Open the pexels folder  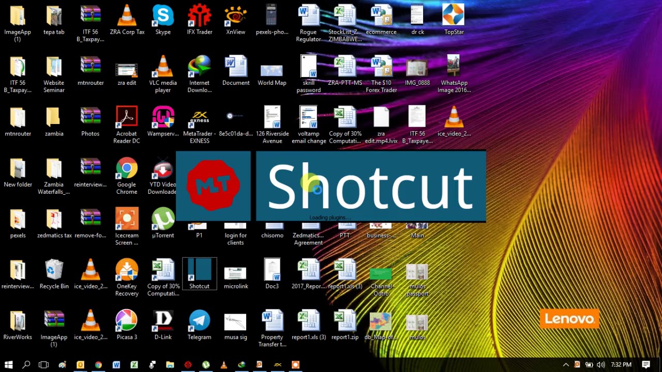point(18,223)
